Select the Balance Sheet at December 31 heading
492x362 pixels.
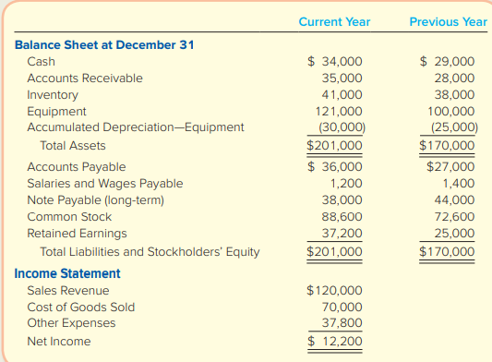click(104, 45)
